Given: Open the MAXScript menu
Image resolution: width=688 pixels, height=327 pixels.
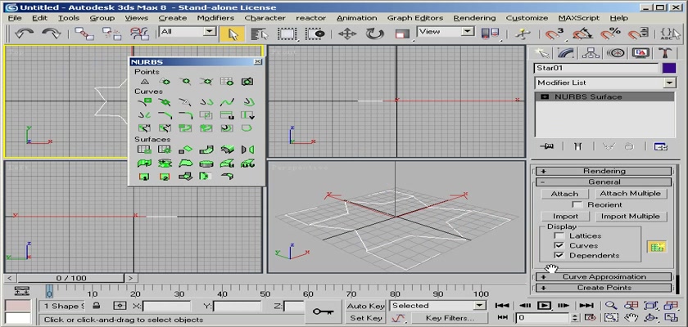Looking at the screenshot, I should (579, 18).
